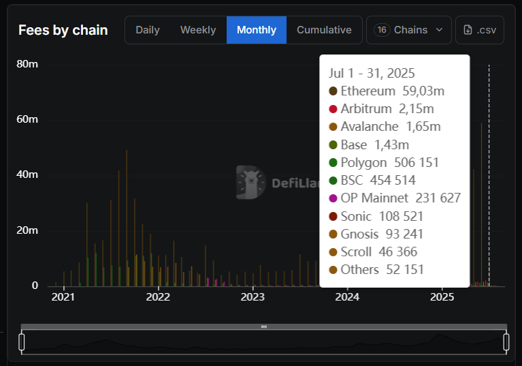Click the OP Mainnet purple color dot

pos(333,198)
